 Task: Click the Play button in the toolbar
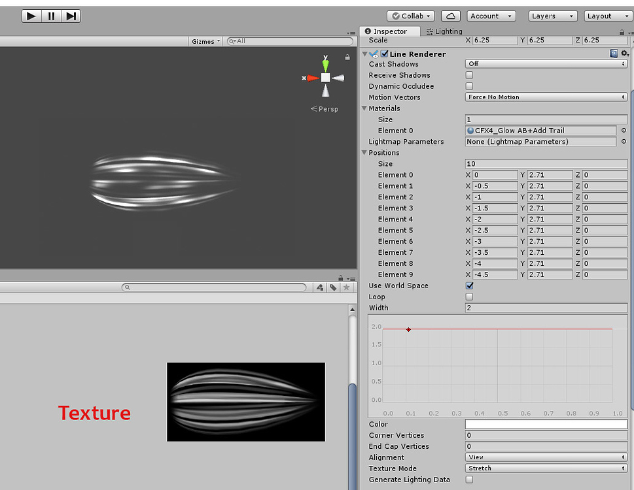(31, 16)
